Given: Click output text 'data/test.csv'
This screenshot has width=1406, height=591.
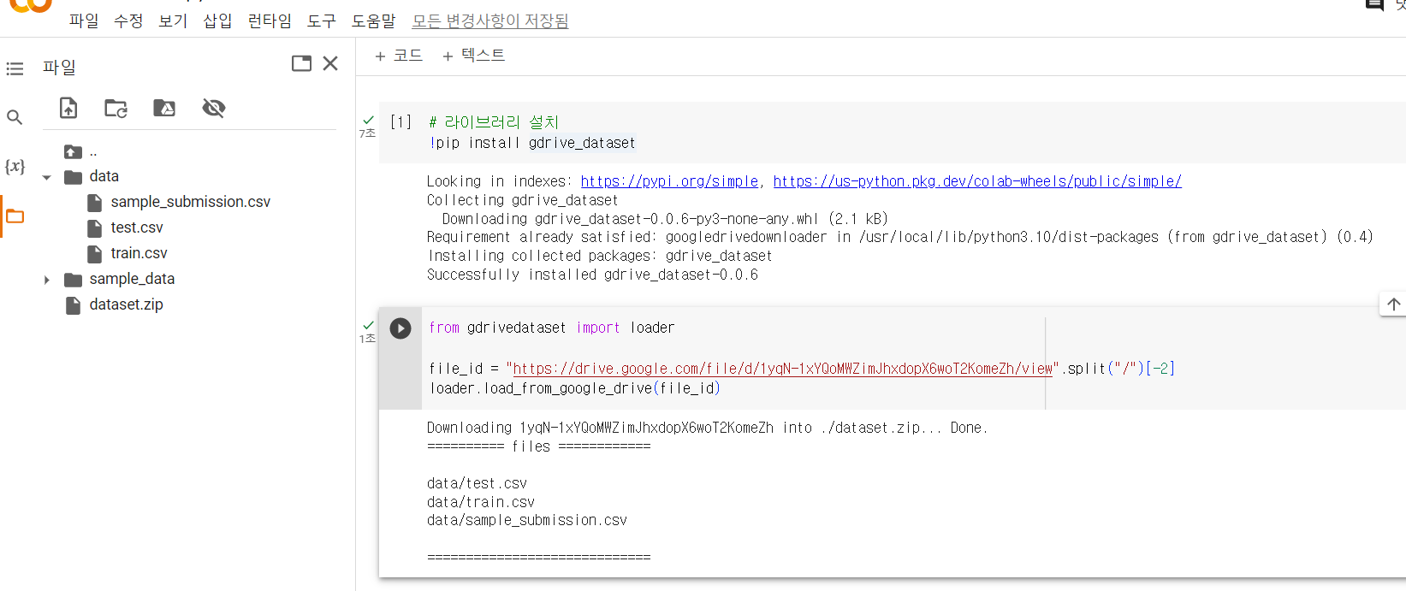Looking at the screenshot, I should click(478, 483).
